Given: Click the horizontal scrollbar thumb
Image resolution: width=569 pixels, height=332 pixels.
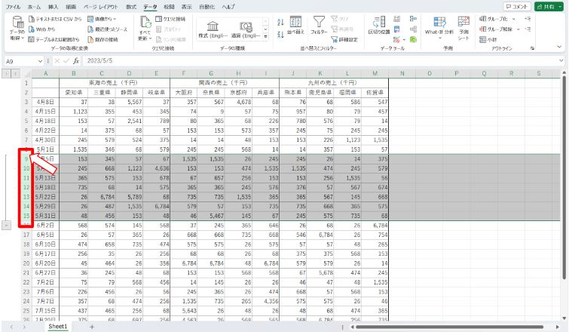Looking at the screenshot, I should [x=449, y=327].
